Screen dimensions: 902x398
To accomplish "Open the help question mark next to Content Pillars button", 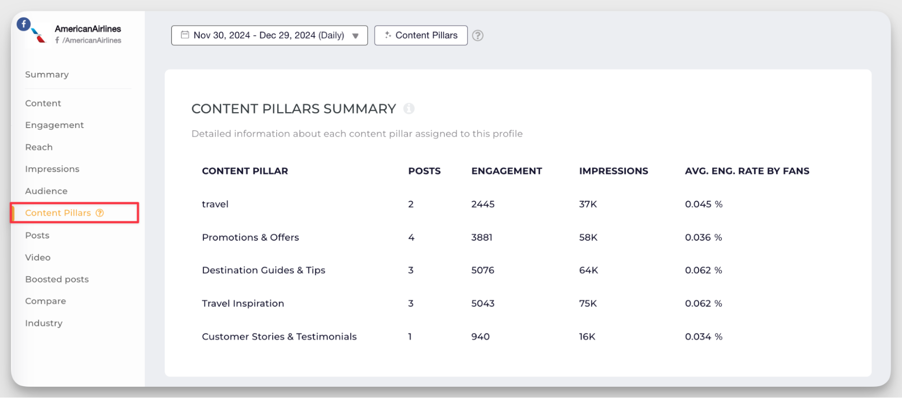I will [478, 36].
